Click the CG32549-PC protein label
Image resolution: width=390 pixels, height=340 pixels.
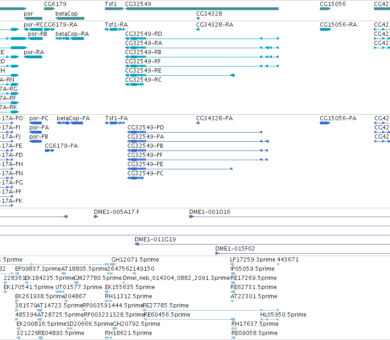tap(145, 173)
